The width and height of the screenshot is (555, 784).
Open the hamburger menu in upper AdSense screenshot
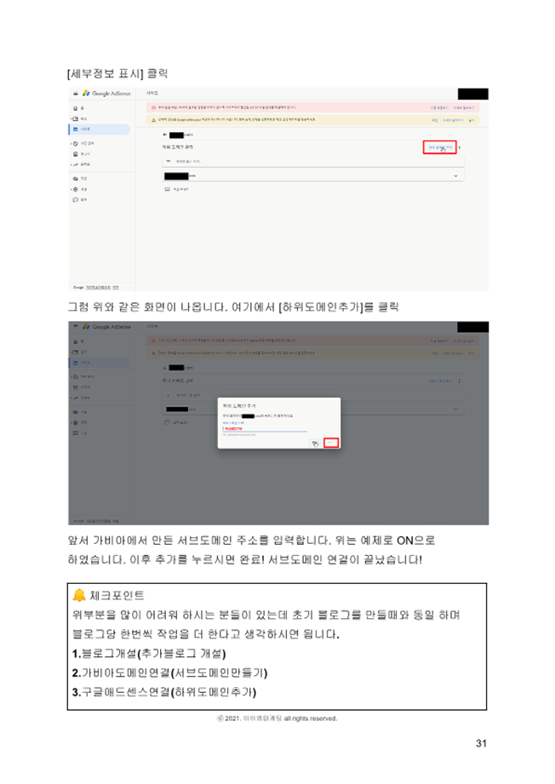click(x=76, y=94)
